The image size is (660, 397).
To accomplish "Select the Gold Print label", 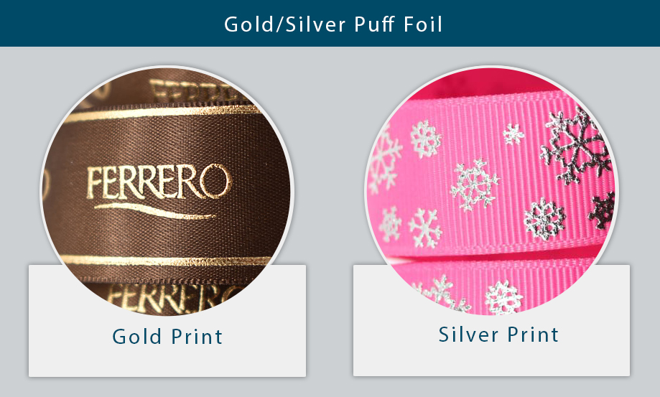I will 167,337.
